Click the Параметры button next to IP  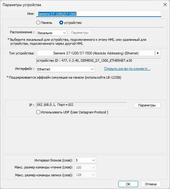pyautogui.click(x=147, y=105)
